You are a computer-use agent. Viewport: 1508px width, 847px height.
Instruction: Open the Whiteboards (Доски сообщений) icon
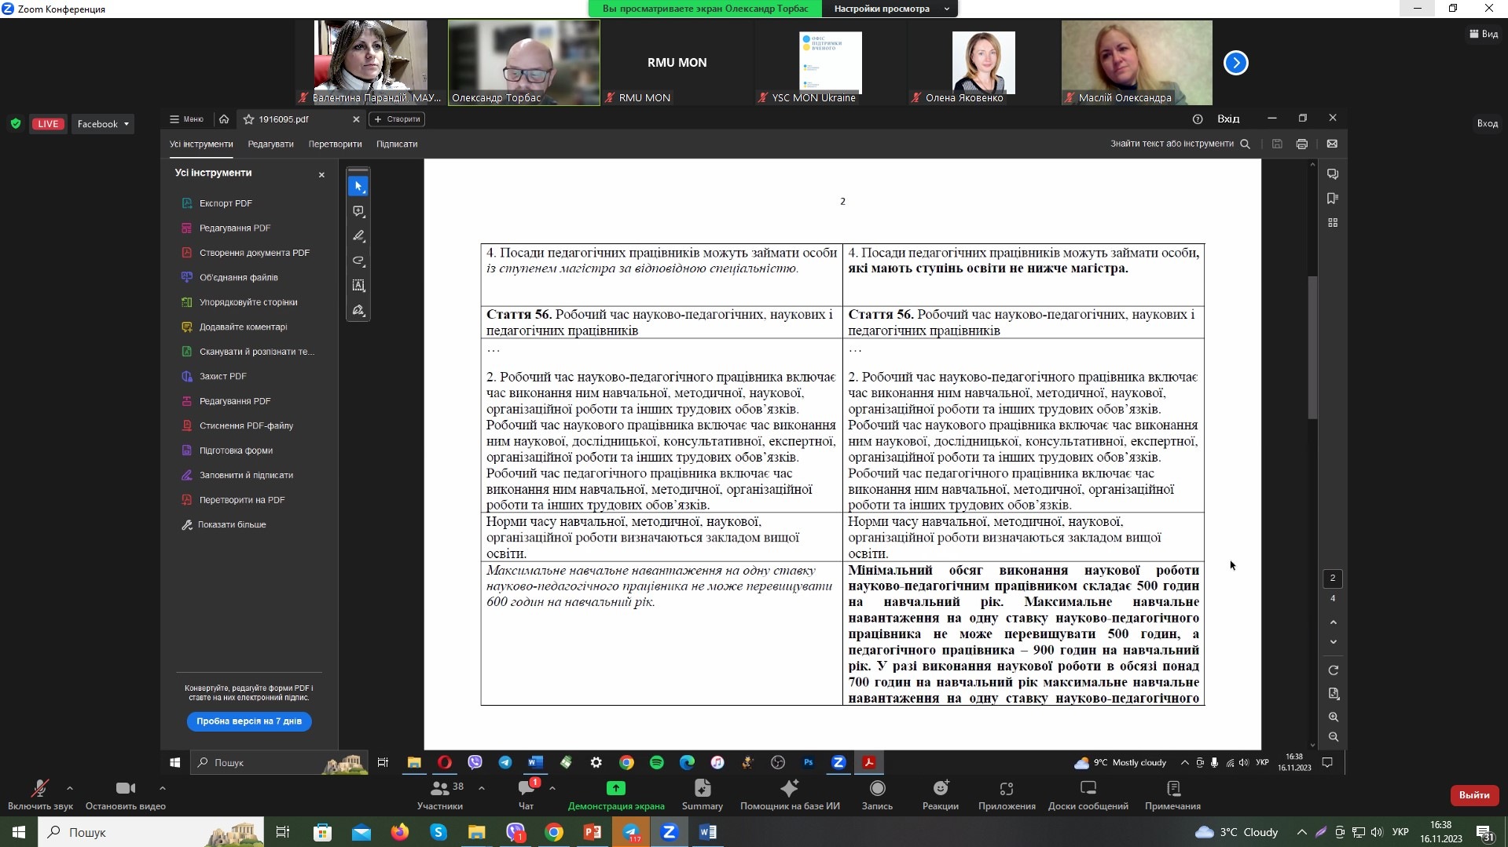pyautogui.click(x=1088, y=789)
